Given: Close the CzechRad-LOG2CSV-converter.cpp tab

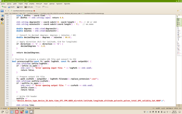Looking at the screenshot, I should (x=34, y=11).
